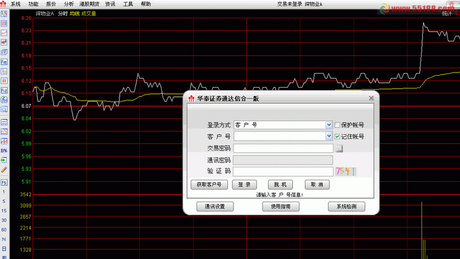Click the 统计 link at top right
The width and height of the screenshot is (460, 259).
447,14
